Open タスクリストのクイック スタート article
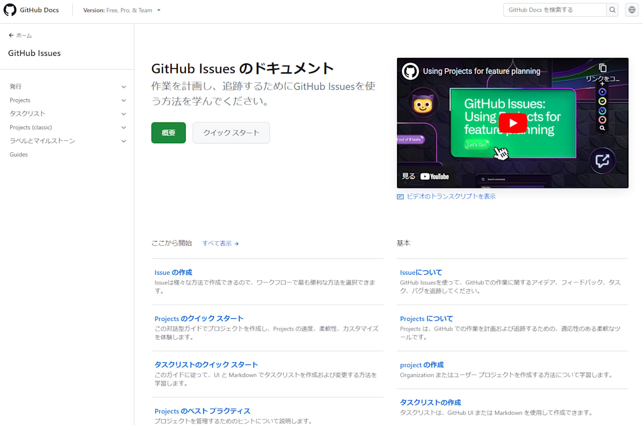Viewport: 643px width, 425px height. pos(206,365)
